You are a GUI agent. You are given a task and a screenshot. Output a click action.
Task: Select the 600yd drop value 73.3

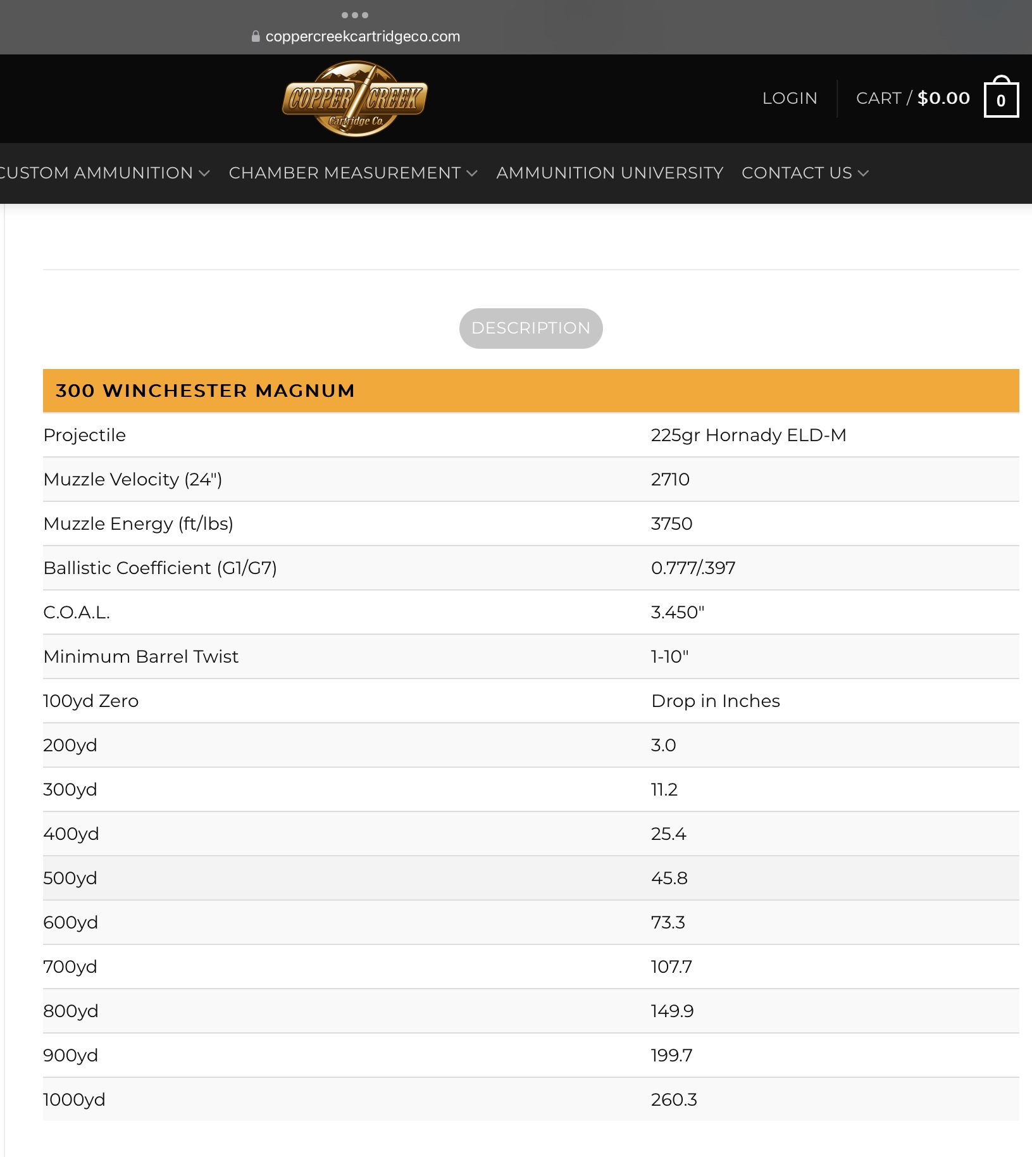[x=668, y=923]
